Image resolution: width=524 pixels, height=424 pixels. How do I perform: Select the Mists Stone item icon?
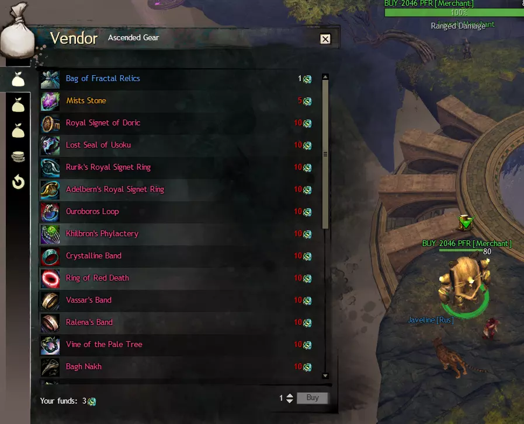tap(50, 101)
